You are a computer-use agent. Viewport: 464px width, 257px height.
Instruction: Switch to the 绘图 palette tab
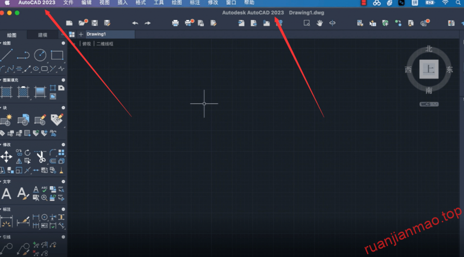[x=12, y=35]
